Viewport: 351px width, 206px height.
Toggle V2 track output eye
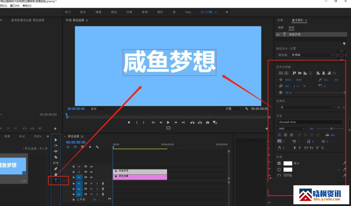point(91,172)
